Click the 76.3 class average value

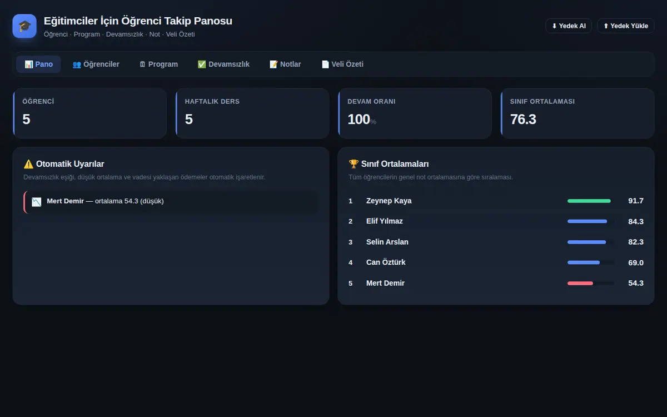523,119
